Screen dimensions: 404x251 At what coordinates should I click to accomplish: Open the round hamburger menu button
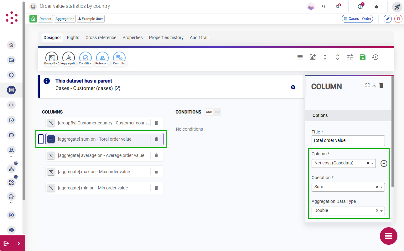tap(389, 236)
